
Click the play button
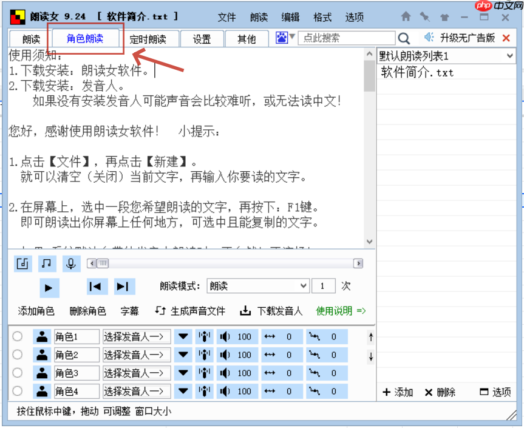click(49, 288)
